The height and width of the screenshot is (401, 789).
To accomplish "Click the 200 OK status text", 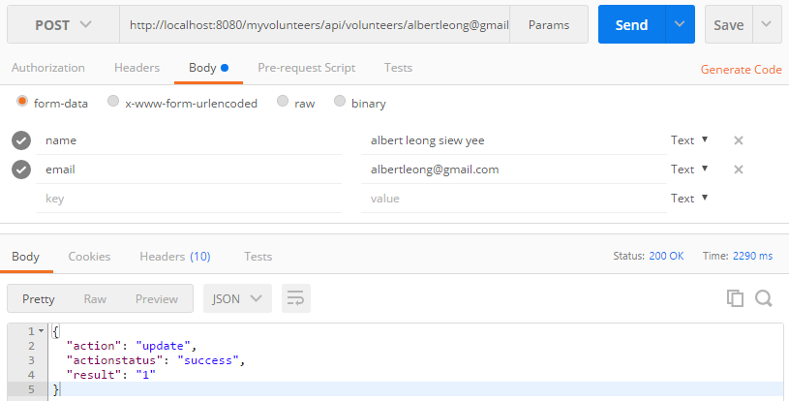I will click(666, 256).
